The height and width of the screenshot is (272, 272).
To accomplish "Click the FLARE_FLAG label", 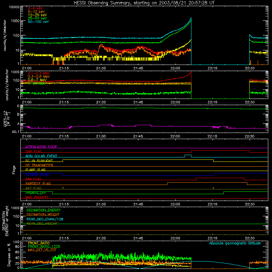I will click(35, 170).
